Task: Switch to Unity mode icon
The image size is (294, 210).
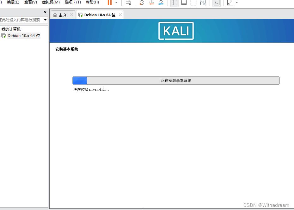Action: click(203, 3)
